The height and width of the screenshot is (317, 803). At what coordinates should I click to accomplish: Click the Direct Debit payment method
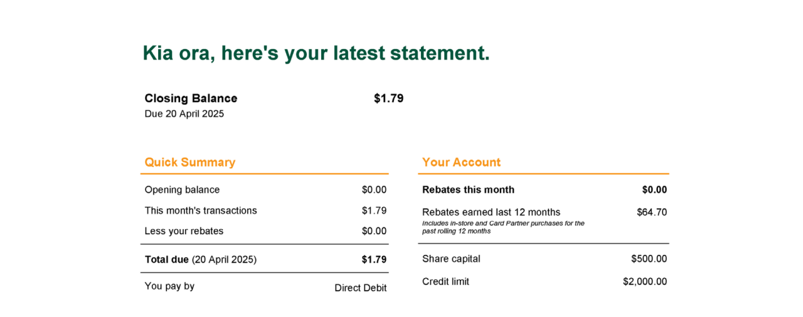coord(361,288)
